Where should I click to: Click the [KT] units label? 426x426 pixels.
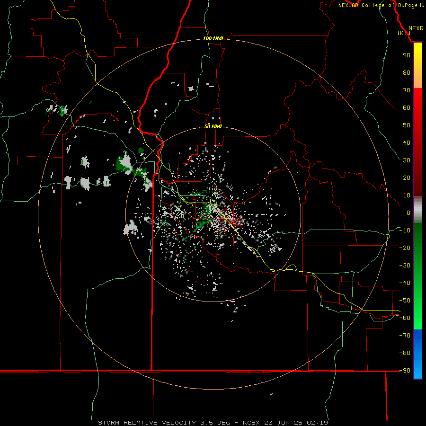tap(404, 33)
